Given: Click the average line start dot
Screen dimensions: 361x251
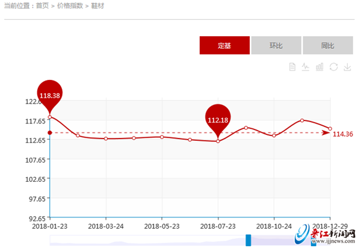Looking at the screenshot, I should click(50, 132).
